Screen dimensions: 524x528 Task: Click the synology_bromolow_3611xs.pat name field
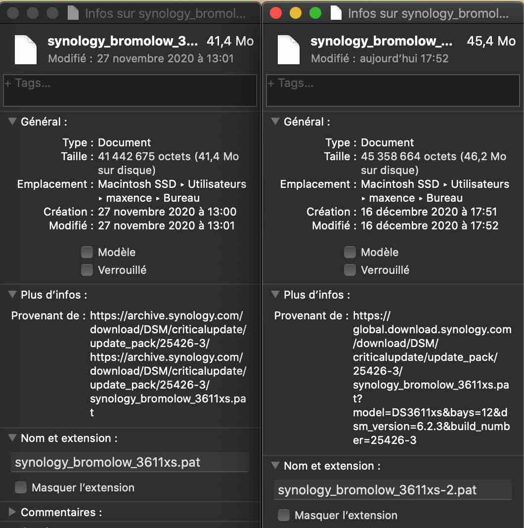pyautogui.click(x=130, y=463)
